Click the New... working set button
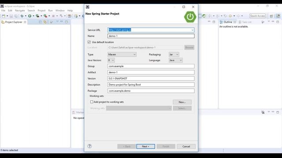Viewport: 282px width, 158px height. coord(182,102)
